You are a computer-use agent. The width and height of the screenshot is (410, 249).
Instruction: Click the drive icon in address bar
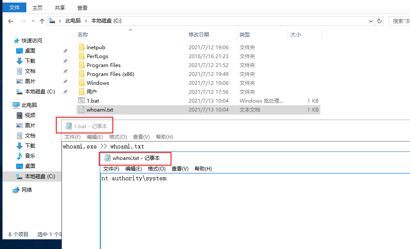tap(52, 21)
